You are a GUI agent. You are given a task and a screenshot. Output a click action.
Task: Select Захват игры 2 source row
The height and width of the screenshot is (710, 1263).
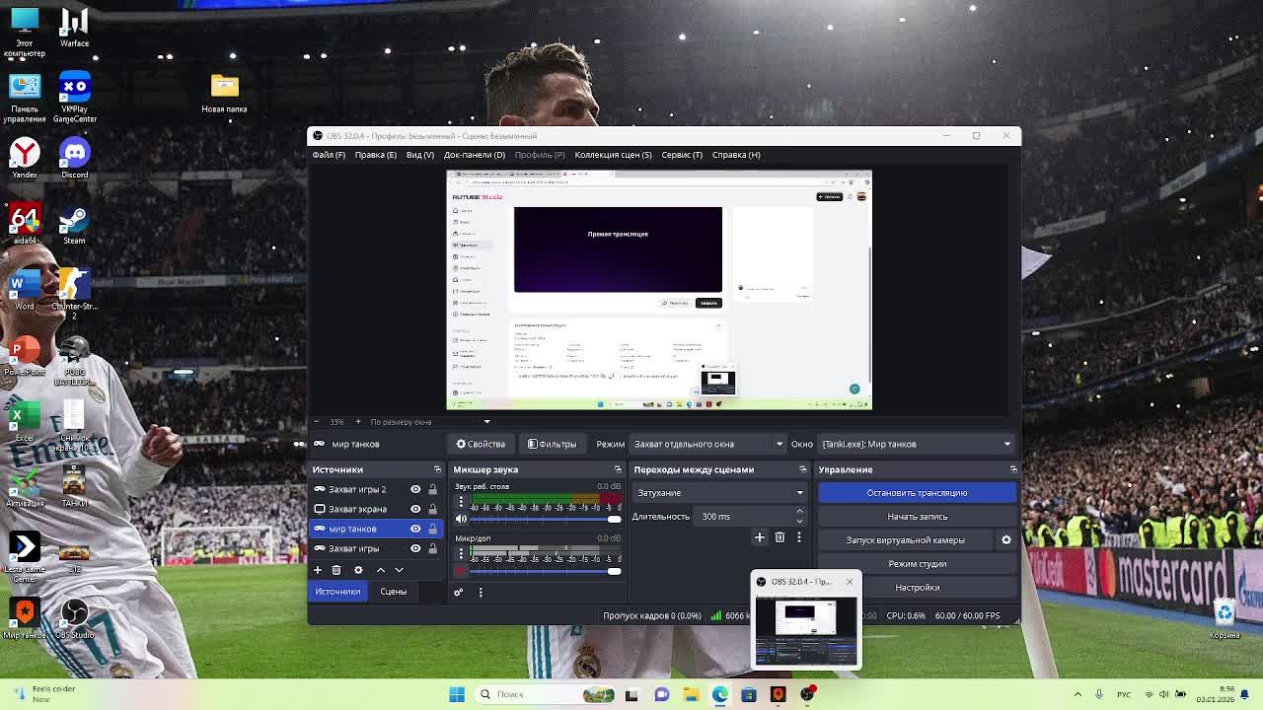(375, 489)
